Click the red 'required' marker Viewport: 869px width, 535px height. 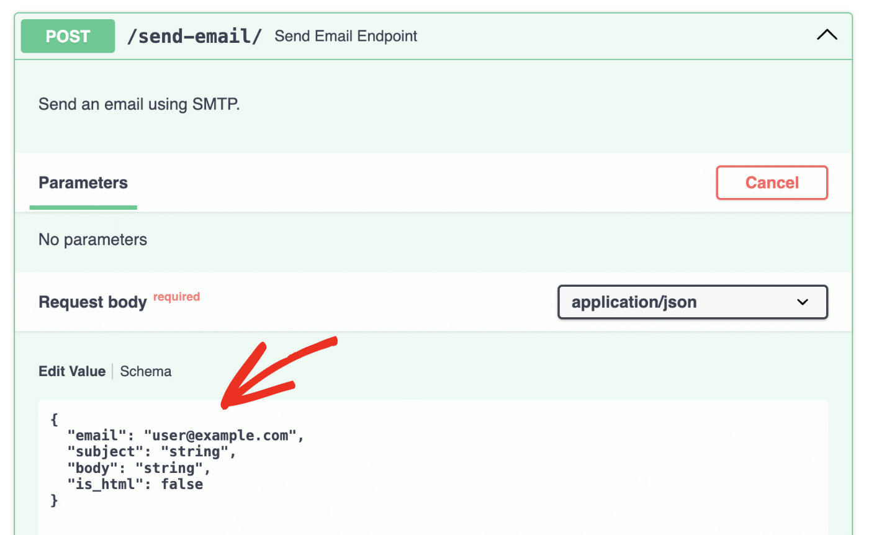point(176,297)
